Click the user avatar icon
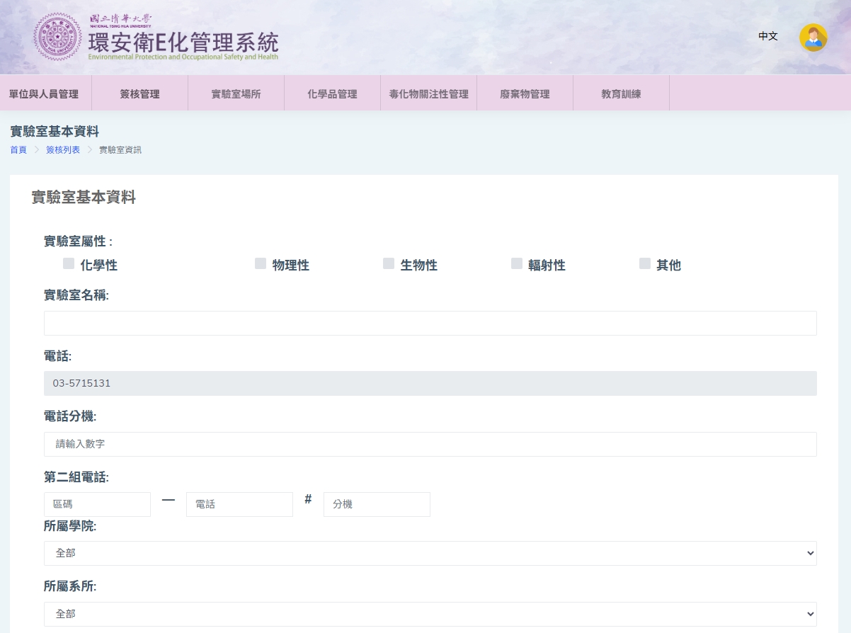 [x=813, y=38]
